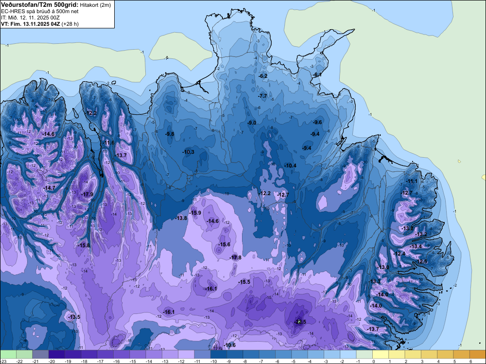
Task: Click the -15.5 temperature label
Action: pos(244,282)
